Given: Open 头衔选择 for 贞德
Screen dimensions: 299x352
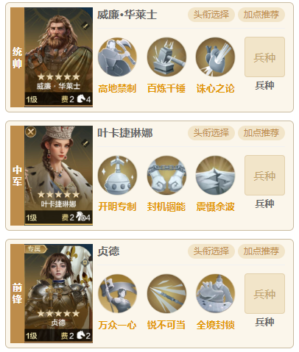Looking at the screenshot, I should click(x=211, y=251).
